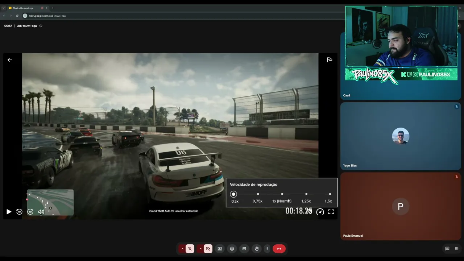Click the microphone site indicator in address bar

(25, 16)
